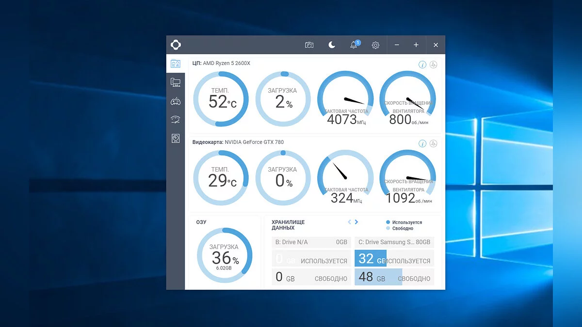Click the AMD Ryzen 5 2600X label
The width and height of the screenshot is (582, 327).
click(226, 63)
